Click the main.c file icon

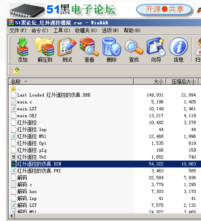point(13,102)
